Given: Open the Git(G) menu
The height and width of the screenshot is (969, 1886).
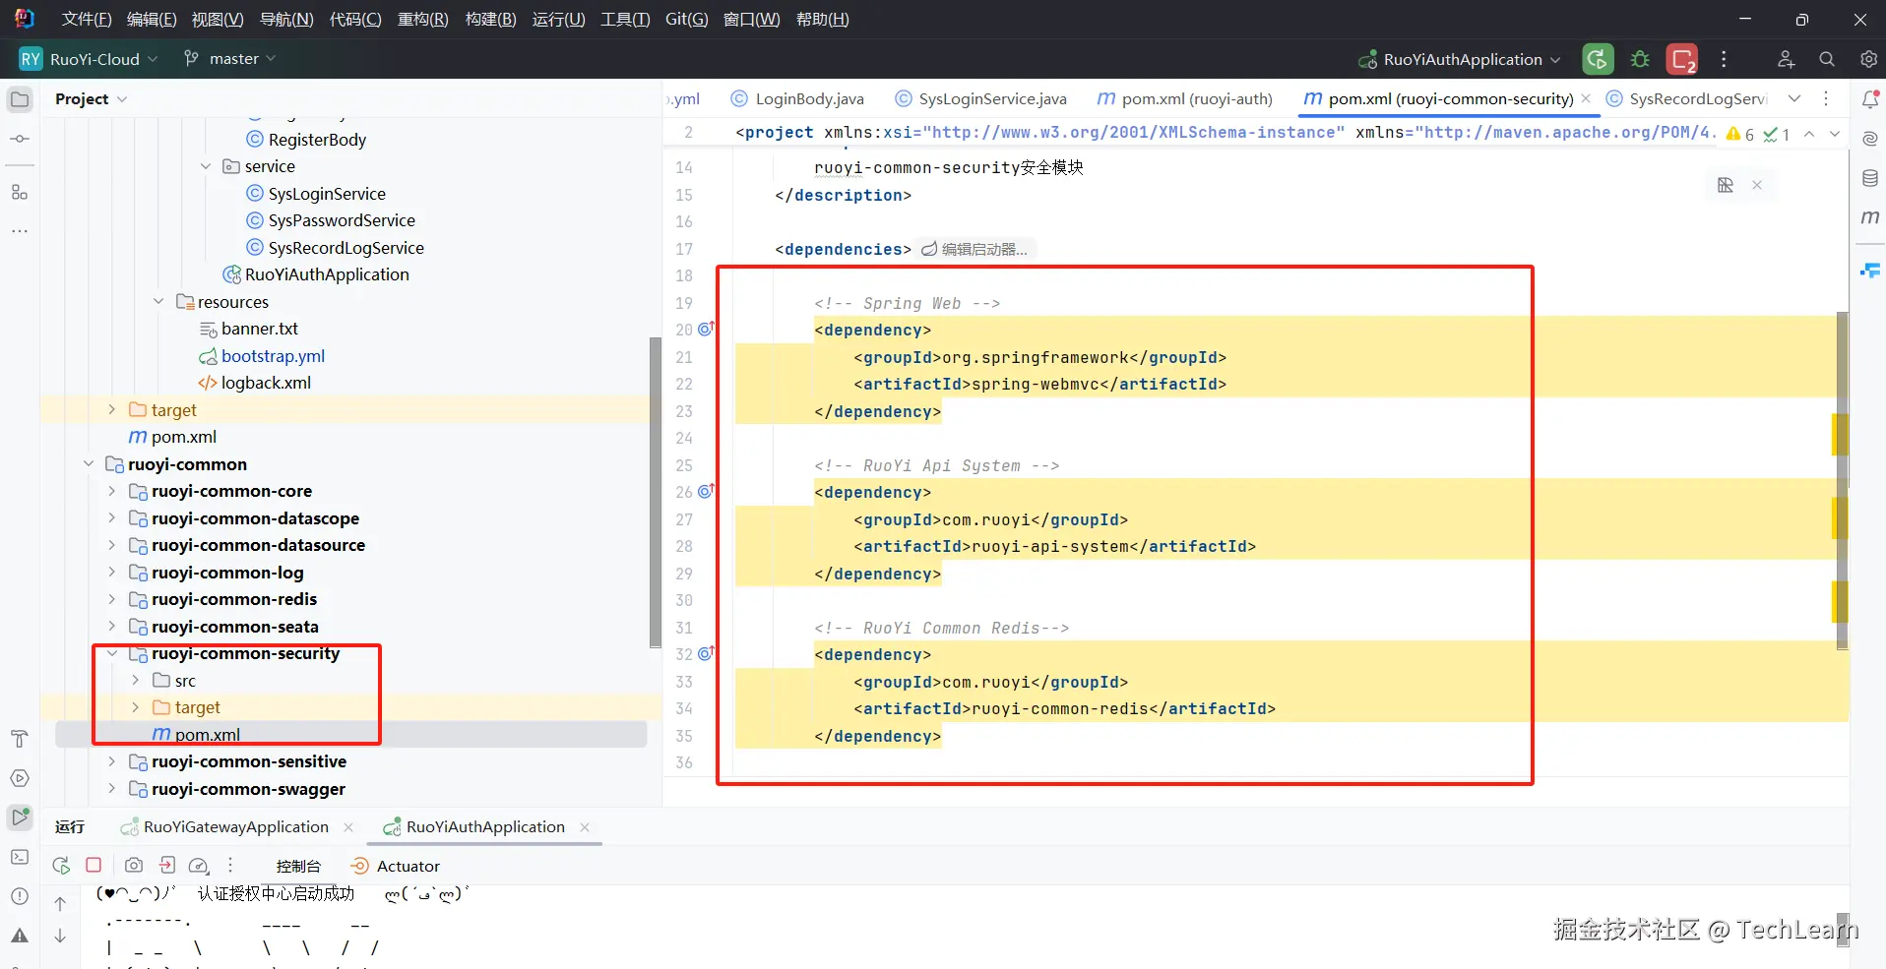Looking at the screenshot, I should click(x=687, y=20).
